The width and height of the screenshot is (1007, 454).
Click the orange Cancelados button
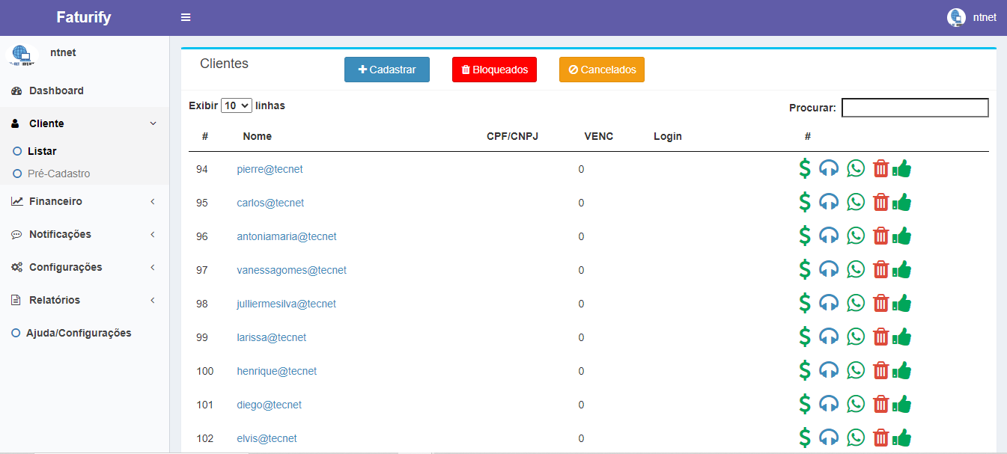tap(601, 70)
